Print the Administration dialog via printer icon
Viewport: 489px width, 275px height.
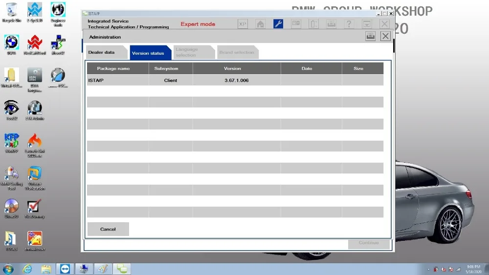370,36
